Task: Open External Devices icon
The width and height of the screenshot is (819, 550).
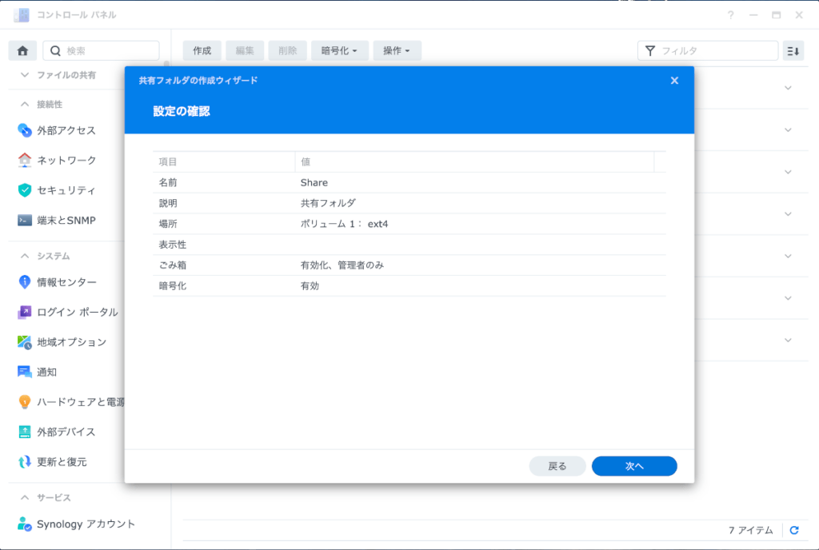Action: [25, 432]
